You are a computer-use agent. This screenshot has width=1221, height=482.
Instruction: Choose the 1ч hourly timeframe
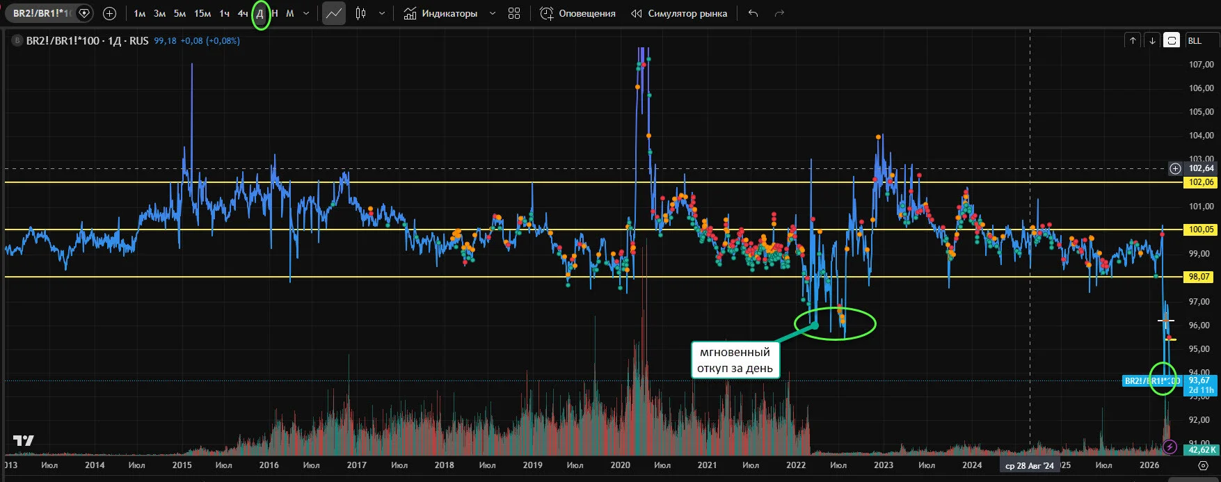224,13
